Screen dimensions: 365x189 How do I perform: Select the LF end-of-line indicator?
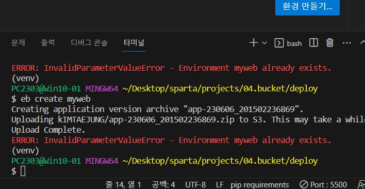tap(220, 185)
